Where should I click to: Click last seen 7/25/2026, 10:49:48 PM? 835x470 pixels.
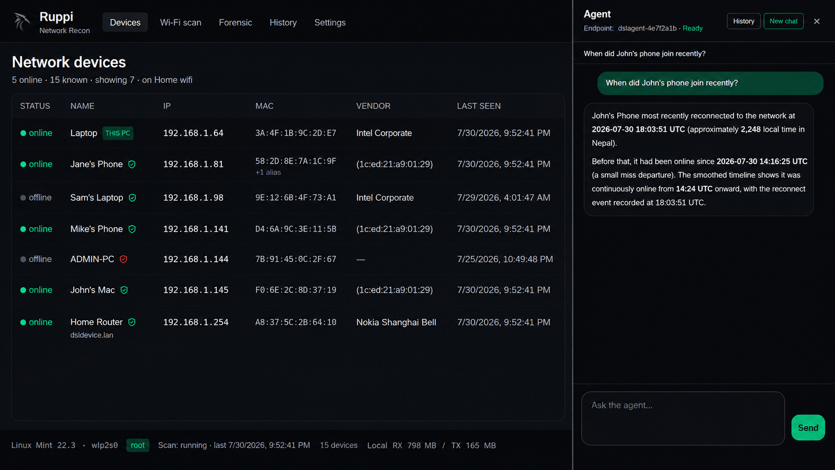[x=505, y=259]
